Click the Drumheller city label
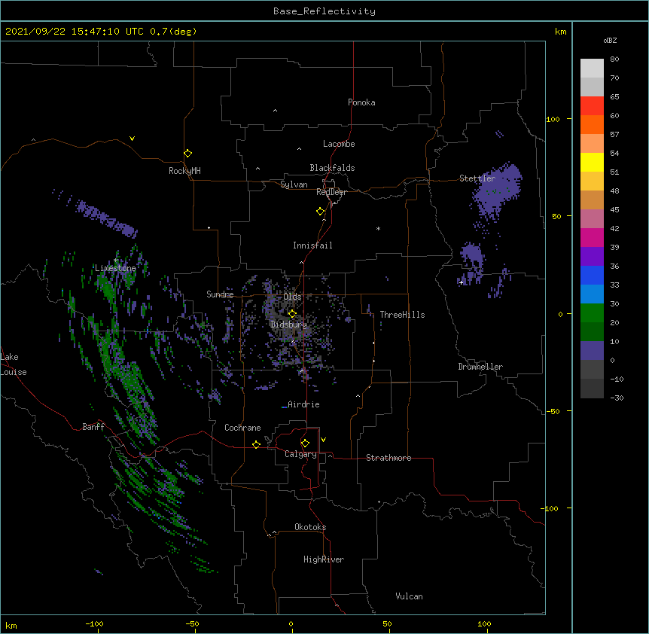Image resolution: width=649 pixels, height=634 pixels. (480, 367)
